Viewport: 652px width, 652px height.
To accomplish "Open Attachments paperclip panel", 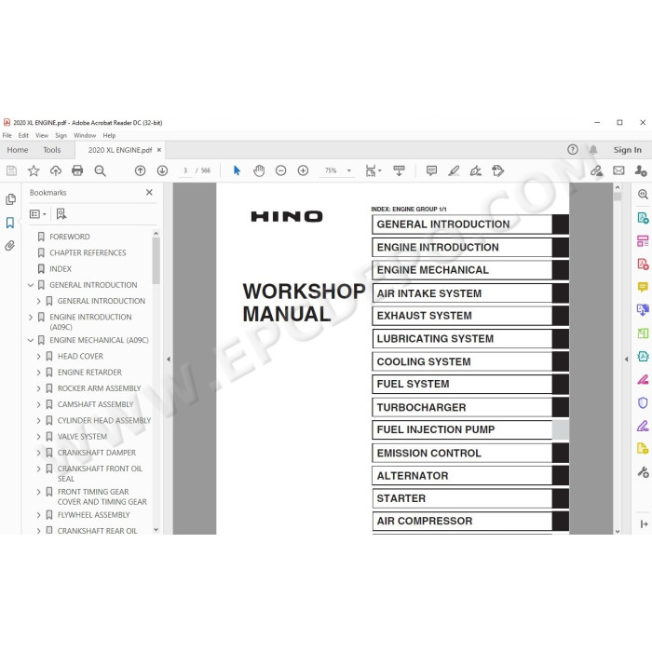I will point(10,246).
